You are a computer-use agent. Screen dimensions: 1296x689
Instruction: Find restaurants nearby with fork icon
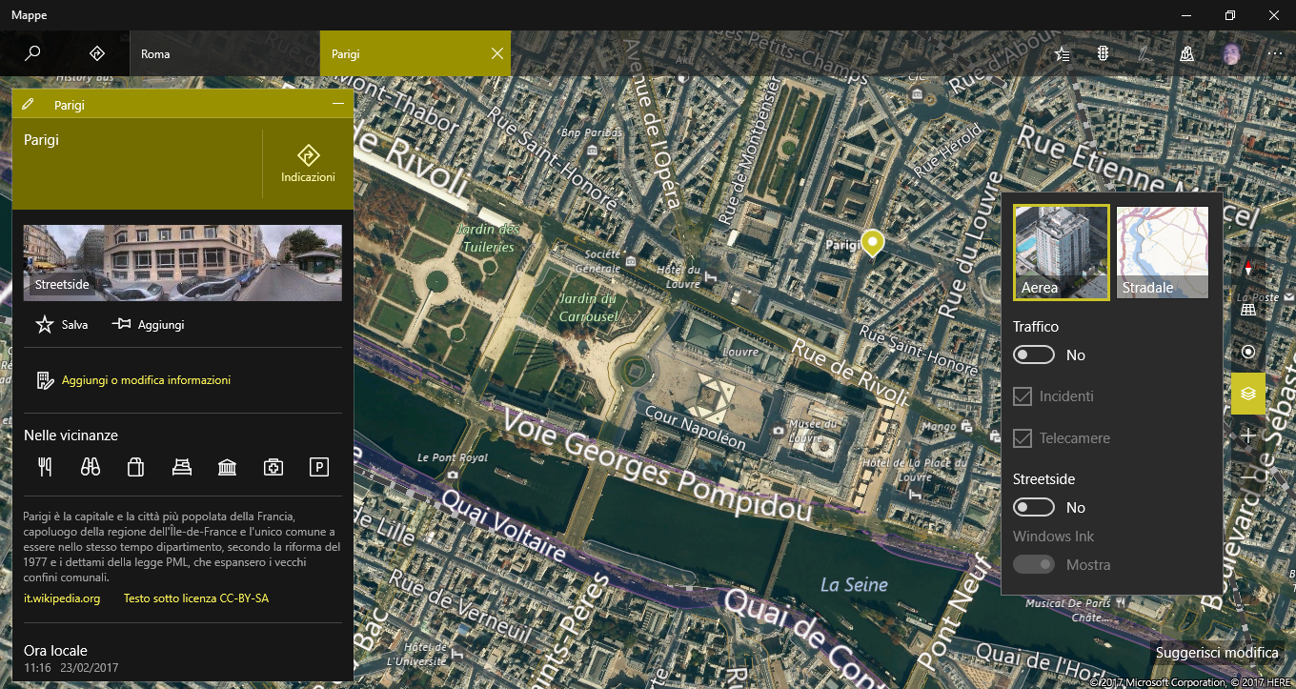(x=44, y=467)
